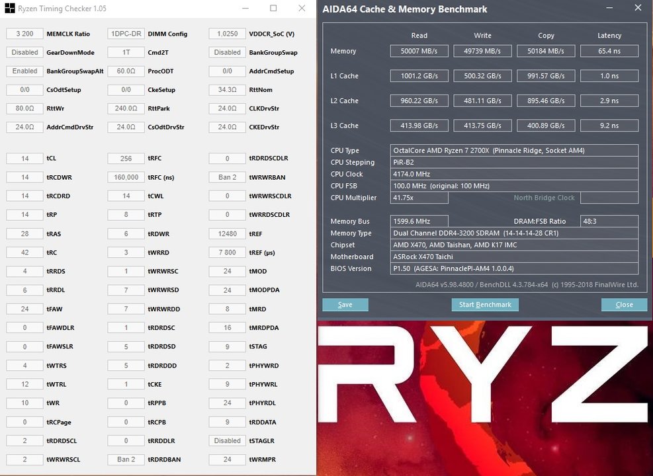Select the tREF value 12480
The image size is (653, 476).
(x=227, y=234)
